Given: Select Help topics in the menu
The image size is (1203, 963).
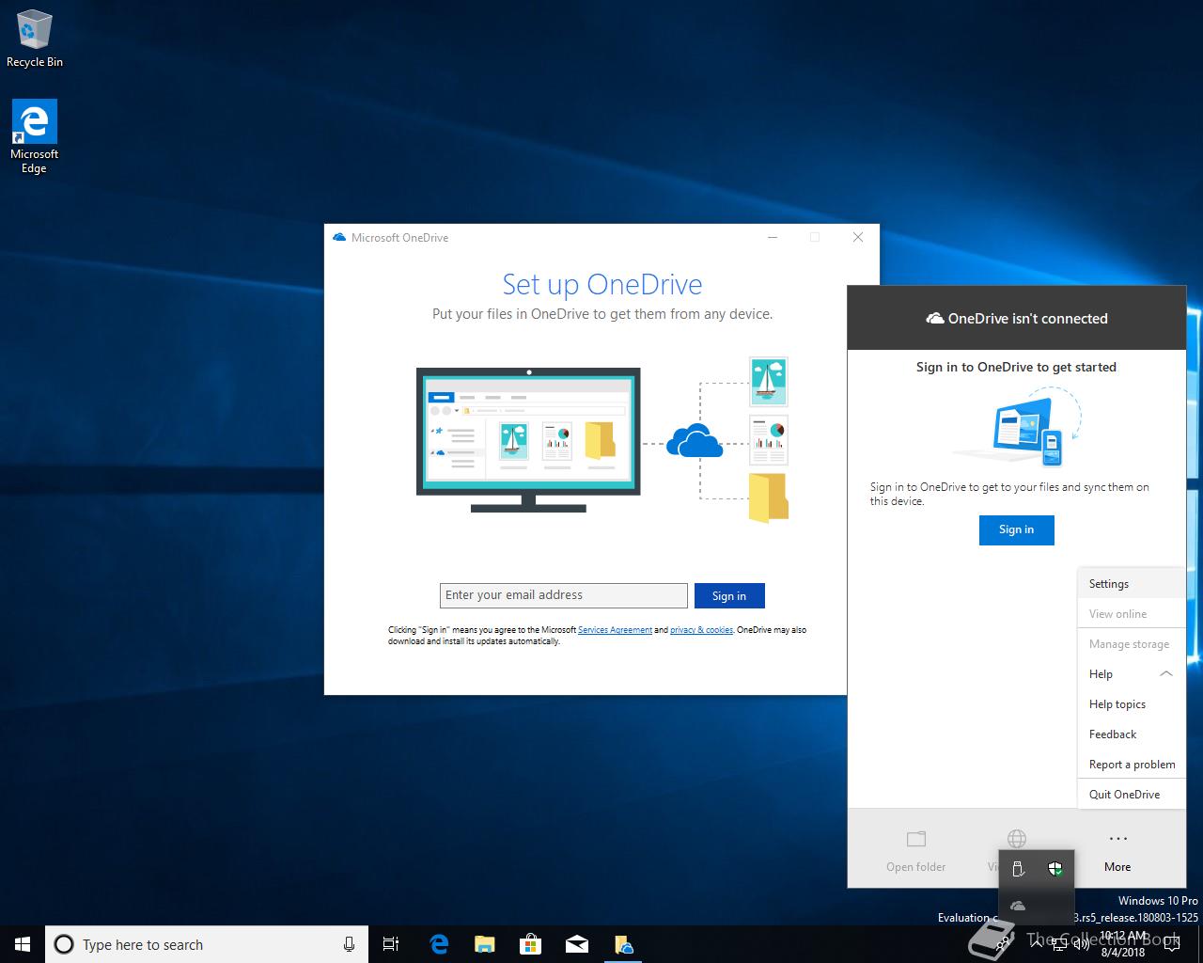Looking at the screenshot, I should tap(1131, 703).
